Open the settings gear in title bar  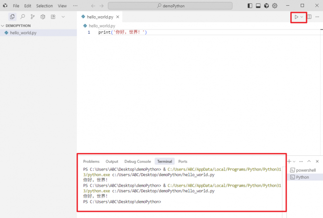275,6
